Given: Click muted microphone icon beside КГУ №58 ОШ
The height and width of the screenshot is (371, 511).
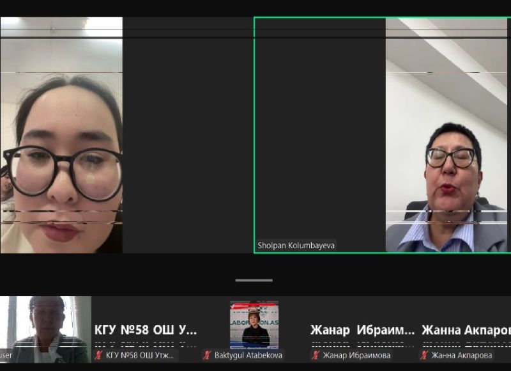Looking at the screenshot, I should click(x=99, y=355).
